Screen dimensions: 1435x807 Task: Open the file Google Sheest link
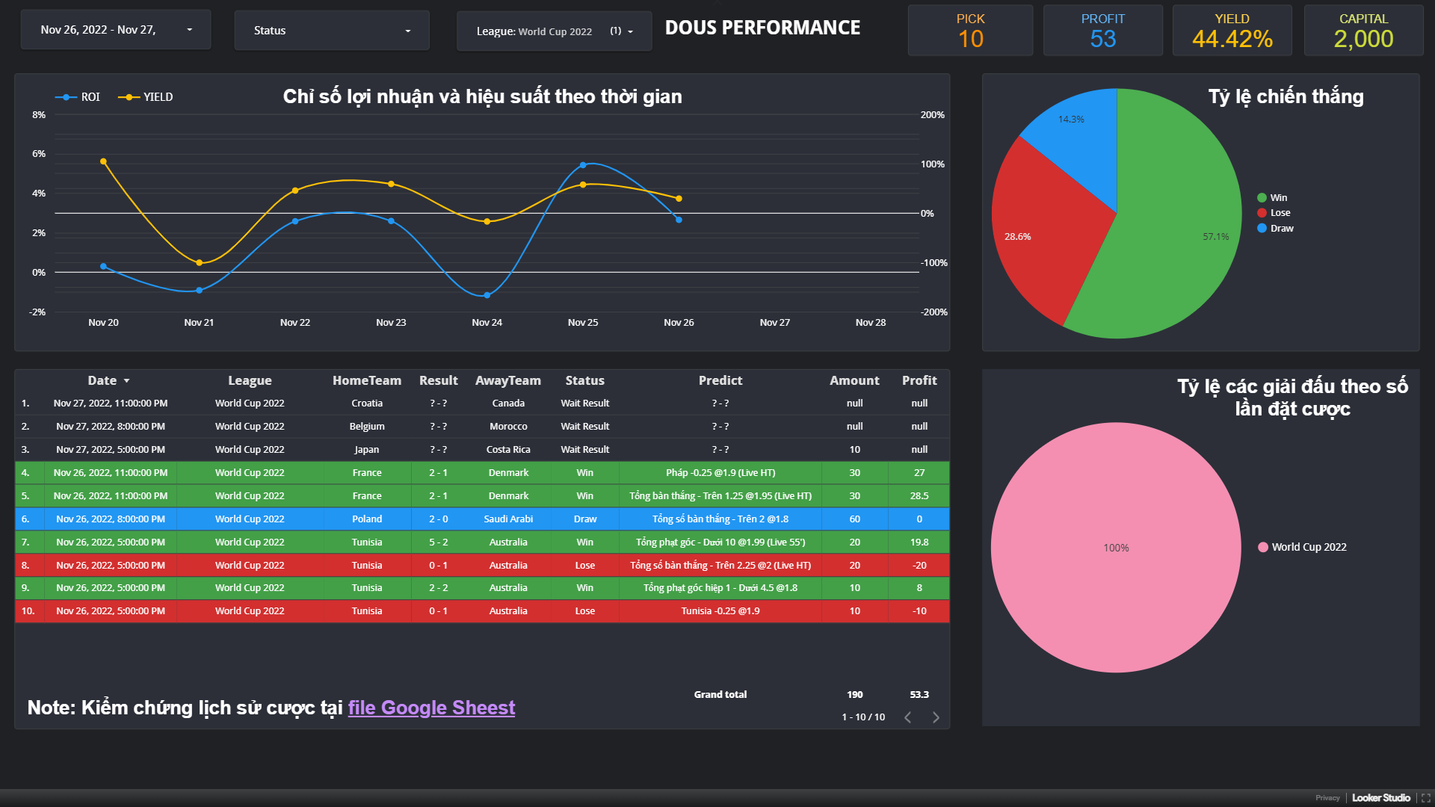click(x=431, y=708)
